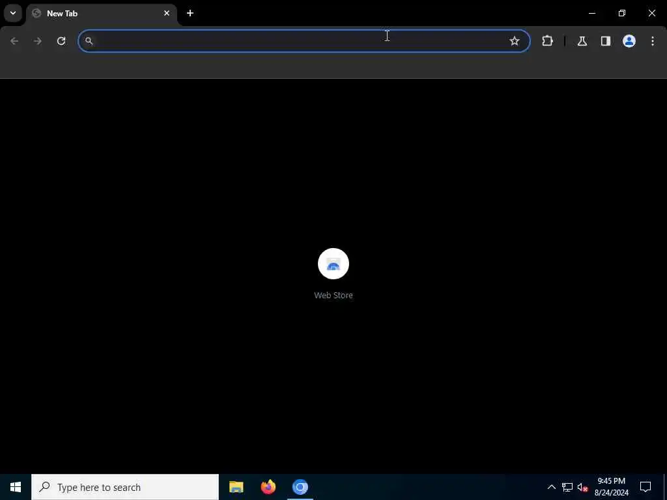The image size is (667, 500).
Task: Open the Web Store shortcut icon
Action: click(x=333, y=264)
